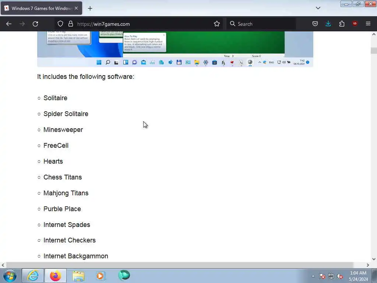Launch Internet Explorer from taskbar
This screenshot has height=283, width=377.
pyautogui.click(x=33, y=276)
